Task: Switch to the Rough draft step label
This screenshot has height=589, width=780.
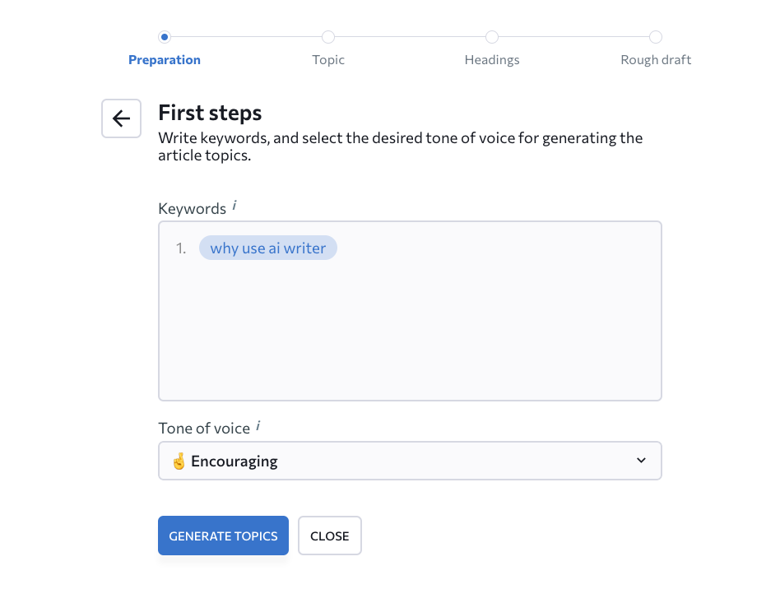Action: (656, 60)
